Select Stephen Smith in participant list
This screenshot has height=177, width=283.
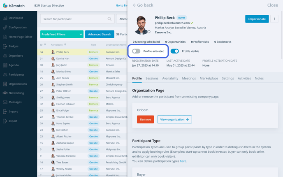coord(64,84)
